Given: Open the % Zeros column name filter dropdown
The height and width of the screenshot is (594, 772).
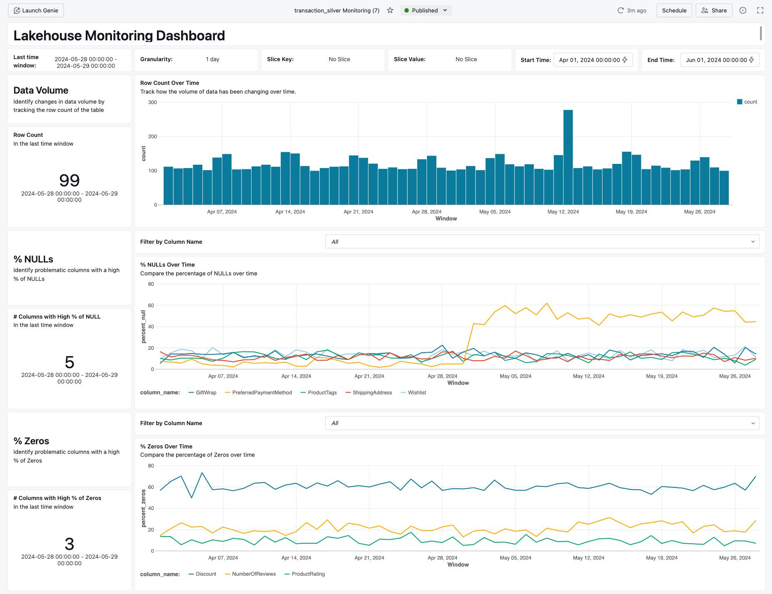Looking at the screenshot, I should [542, 423].
